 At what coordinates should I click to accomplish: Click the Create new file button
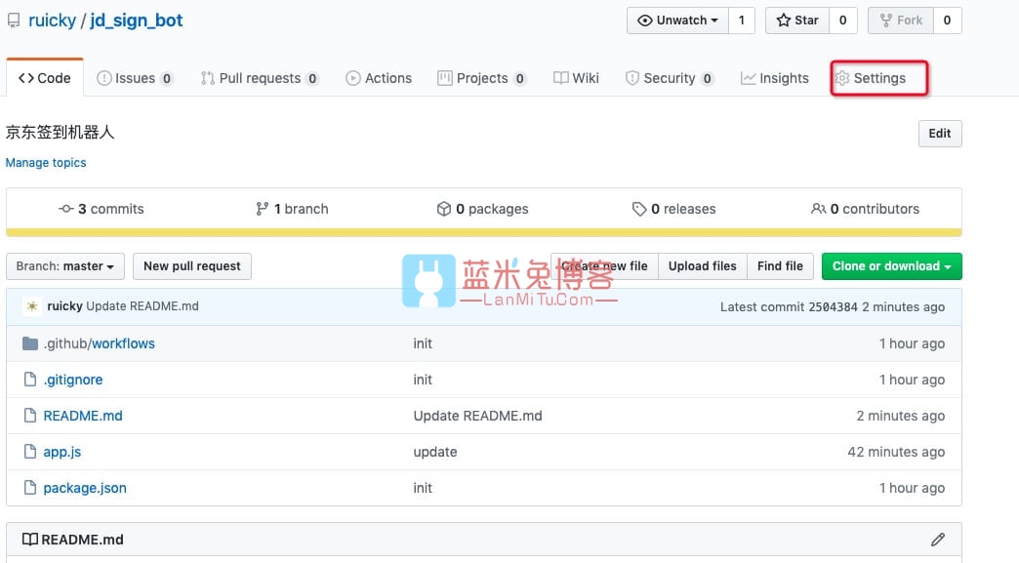[x=604, y=266]
